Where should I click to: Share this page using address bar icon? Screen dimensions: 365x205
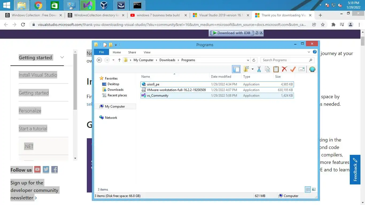314,25
